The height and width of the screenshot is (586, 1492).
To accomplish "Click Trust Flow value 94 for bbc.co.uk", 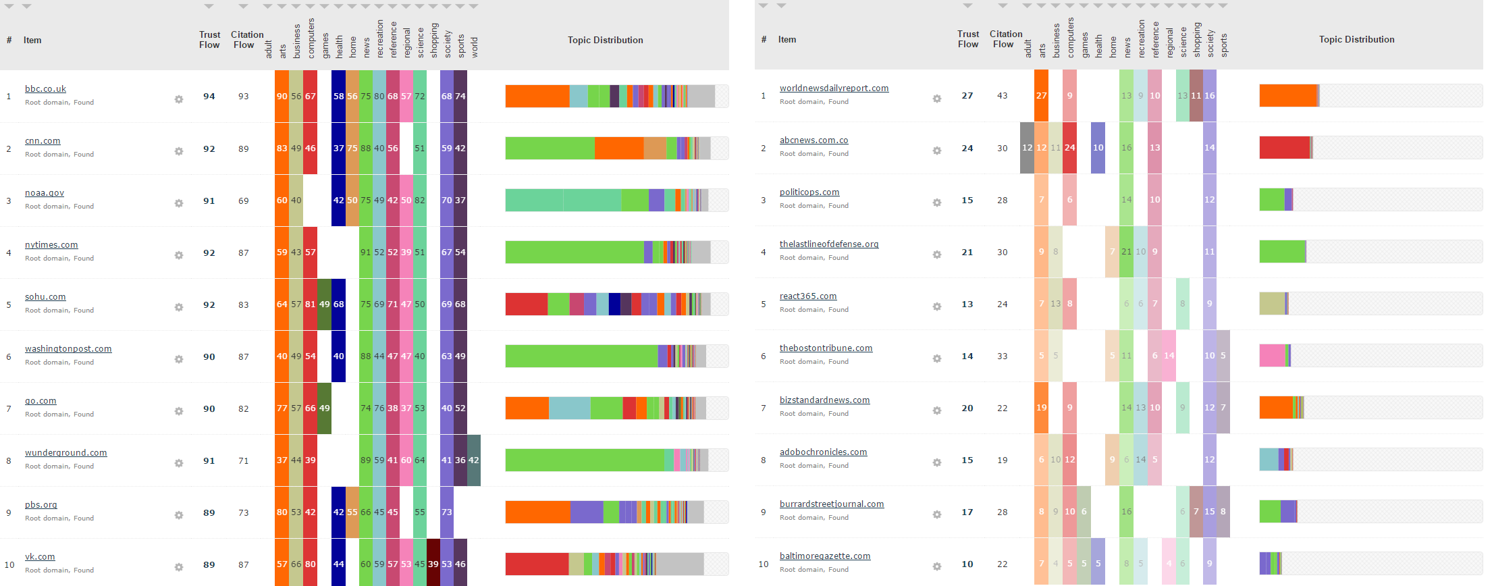I will [209, 97].
